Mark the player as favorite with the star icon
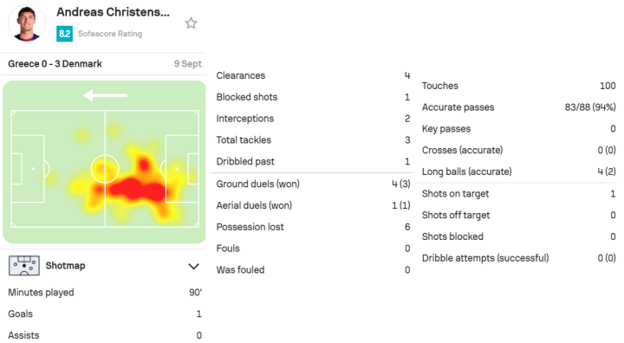Image resolution: width=624 pixels, height=343 pixels. point(191,23)
